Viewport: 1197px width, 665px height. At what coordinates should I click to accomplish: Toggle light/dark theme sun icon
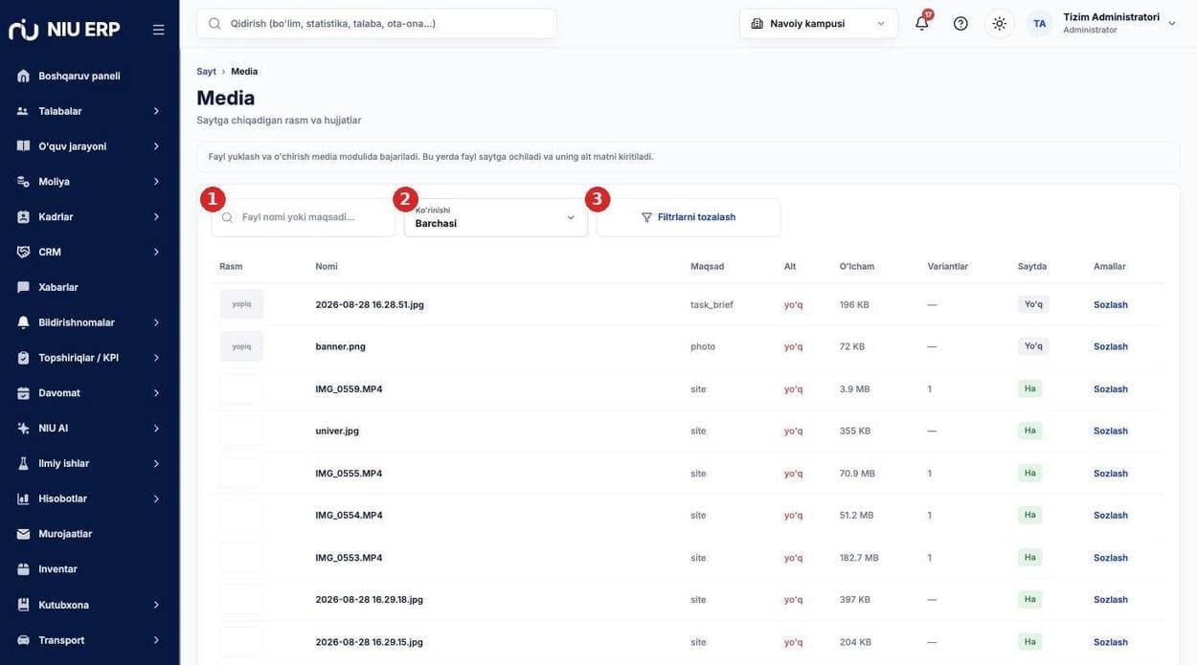point(1000,23)
